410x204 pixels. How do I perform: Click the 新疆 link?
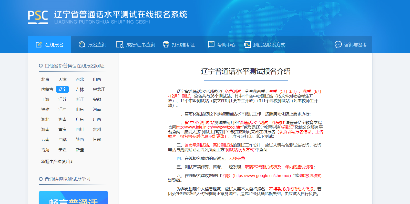[80, 150]
